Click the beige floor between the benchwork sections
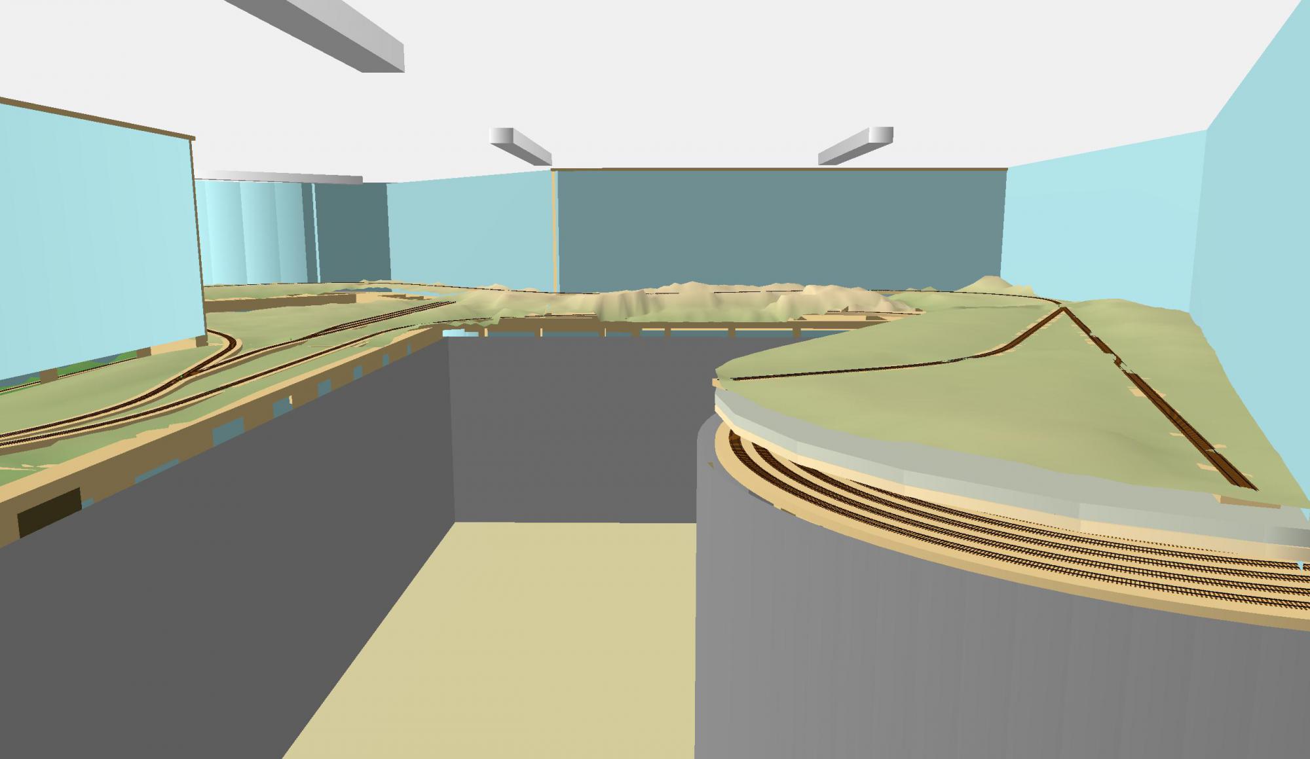The image size is (1310, 759). [524, 655]
